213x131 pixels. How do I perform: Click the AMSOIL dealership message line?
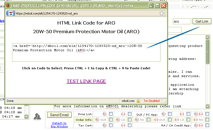pos(118,106)
